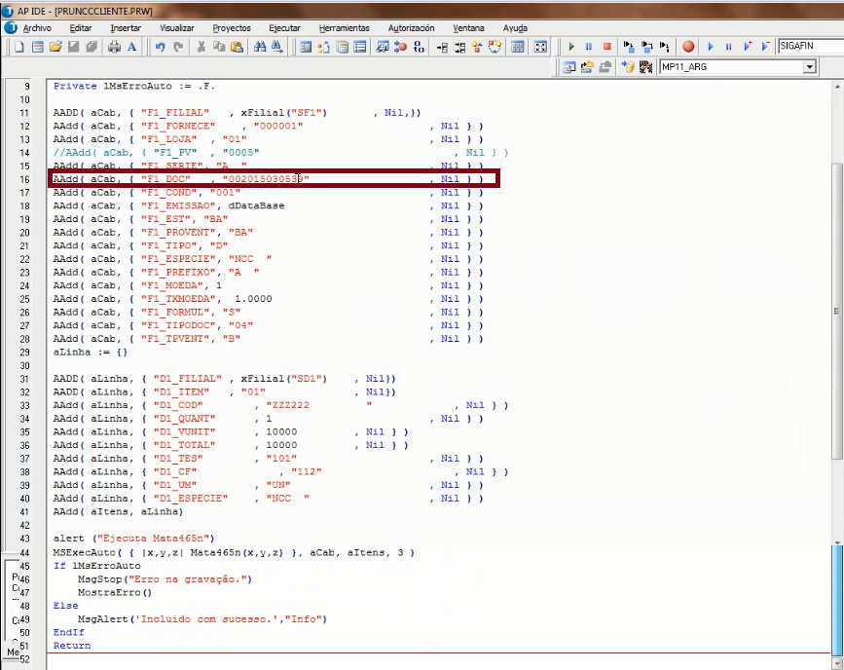
Task: Open the Herramientas menu
Action: [x=344, y=28]
